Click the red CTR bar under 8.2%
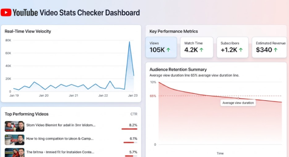 (129, 129)
